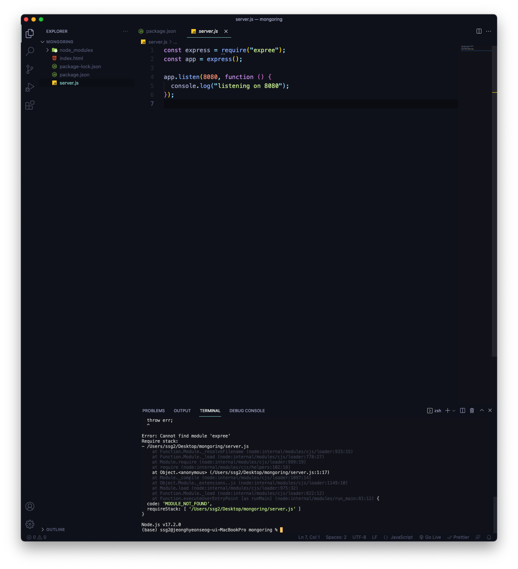
Task: Open the Accounts menu icon
Action: pyautogui.click(x=30, y=506)
